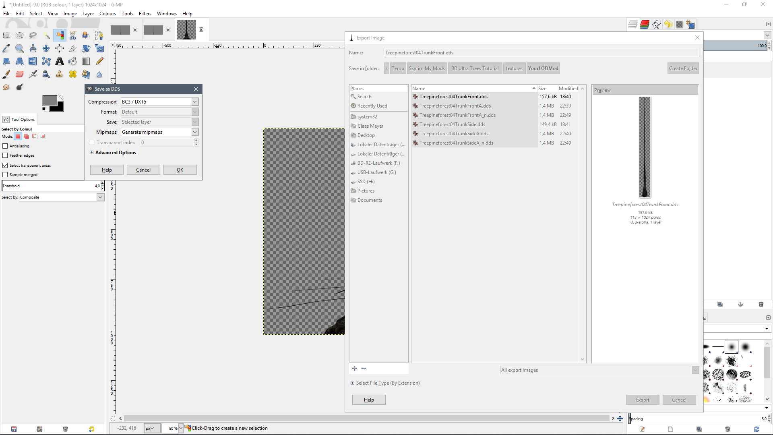The width and height of the screenshot is (773, 435).
Task: Open the Filters menu
Action: coord(145,14)
